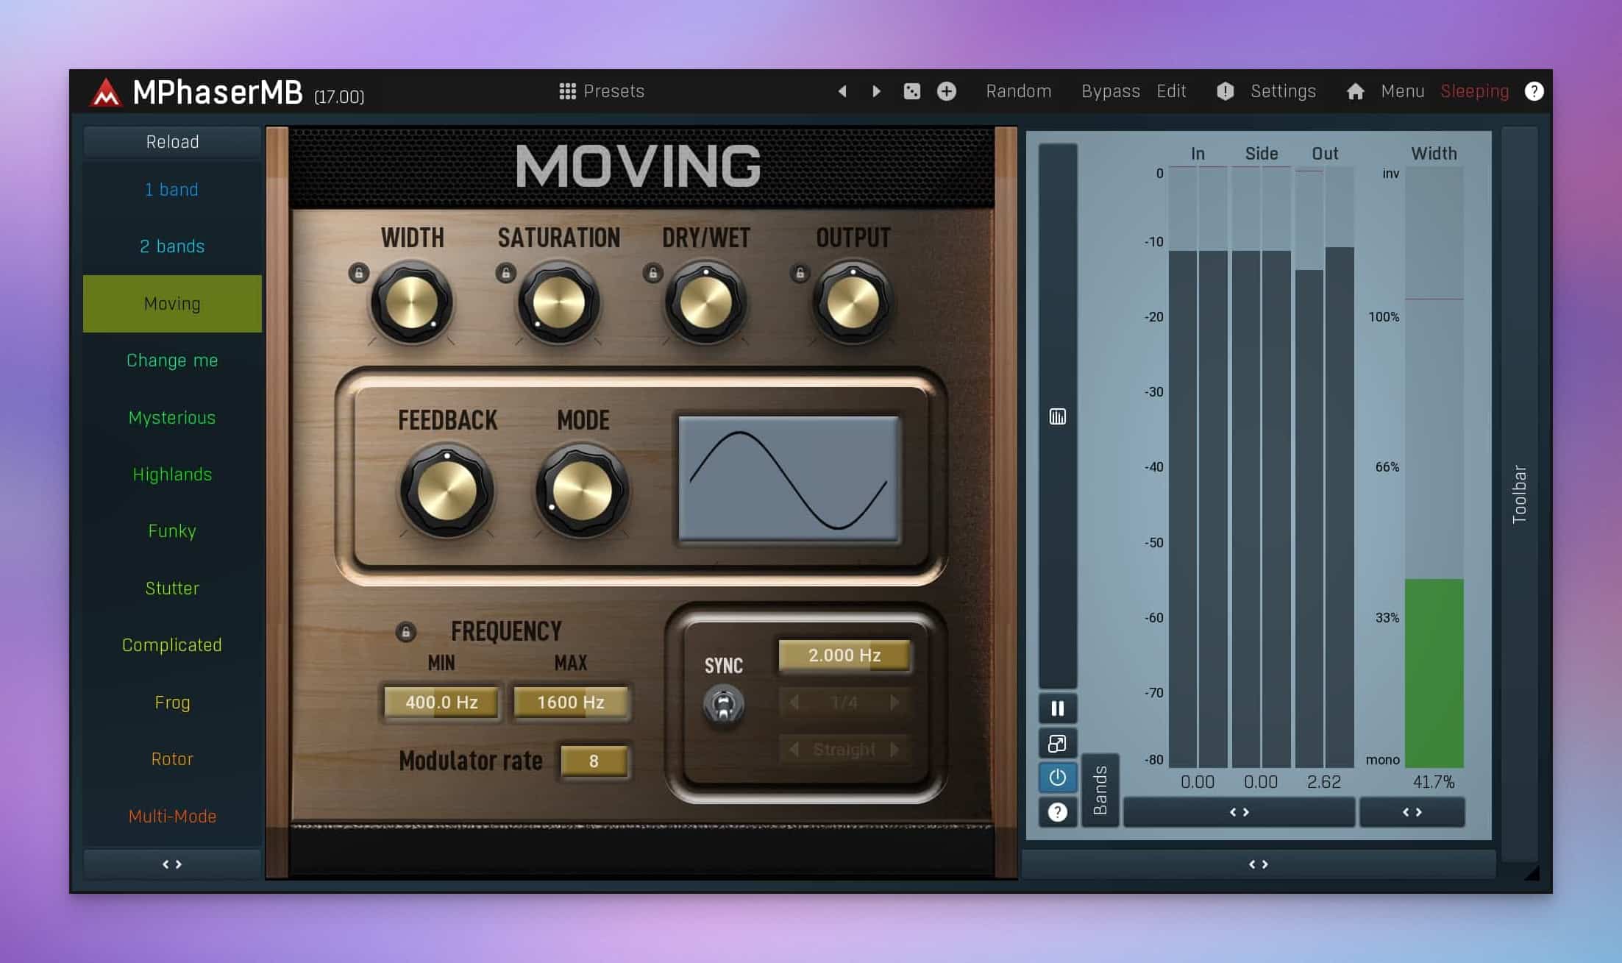Toggle the Frequency lock icon
This screenshot has width=1622, height=963.
tap(405, 632)
